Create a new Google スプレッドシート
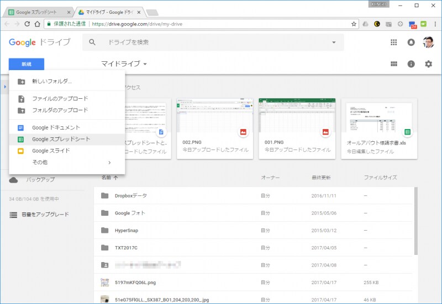The width and height of the screenshot is (442, 304). click(x=67, y=139)
